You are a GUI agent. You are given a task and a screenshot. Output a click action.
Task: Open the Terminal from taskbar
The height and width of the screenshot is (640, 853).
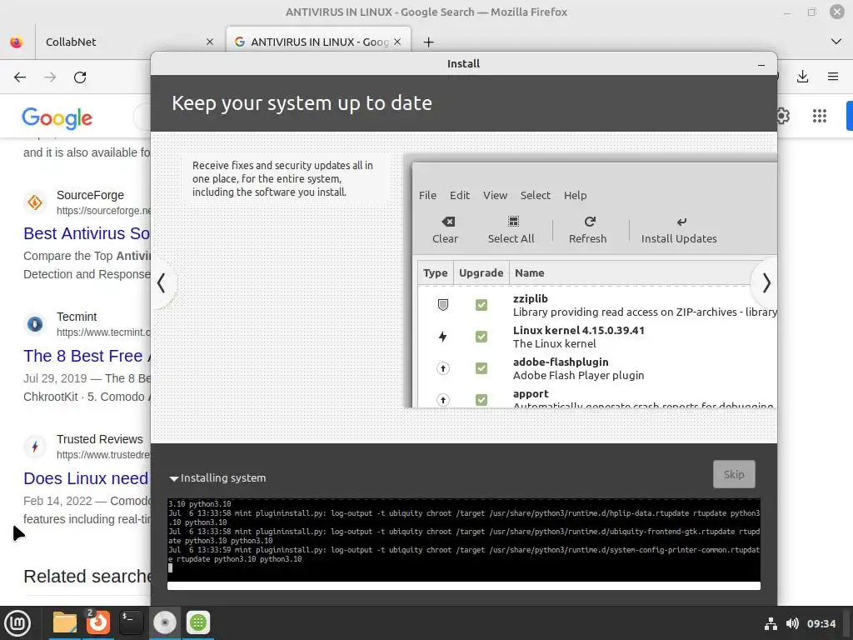coord(131,622)
